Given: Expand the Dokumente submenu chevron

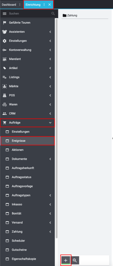Looking at the screenshot, I should 50,159.
